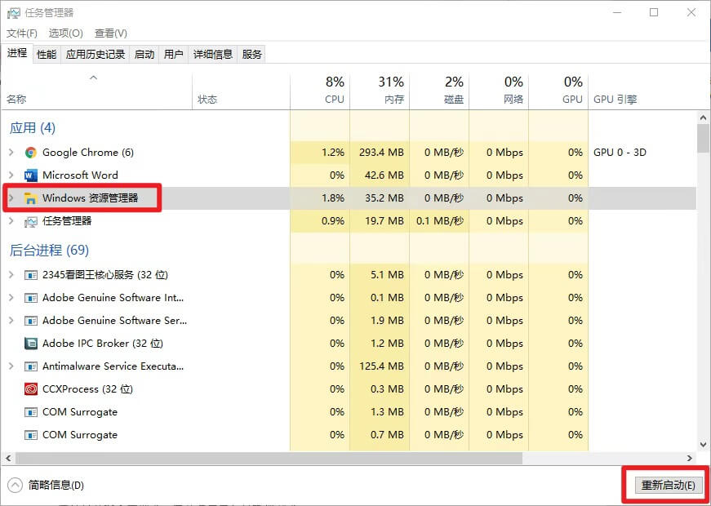Expand the Google Chrome process group

click(11, 153)
